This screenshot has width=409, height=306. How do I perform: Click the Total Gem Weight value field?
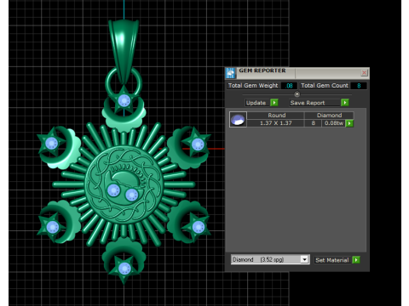[x=289, y=86]
